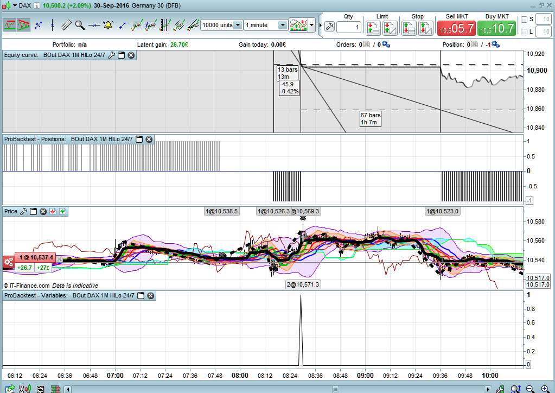The image size is (555, 393).
Task: Toggle the S checkbox
Action: click(524, 20)
